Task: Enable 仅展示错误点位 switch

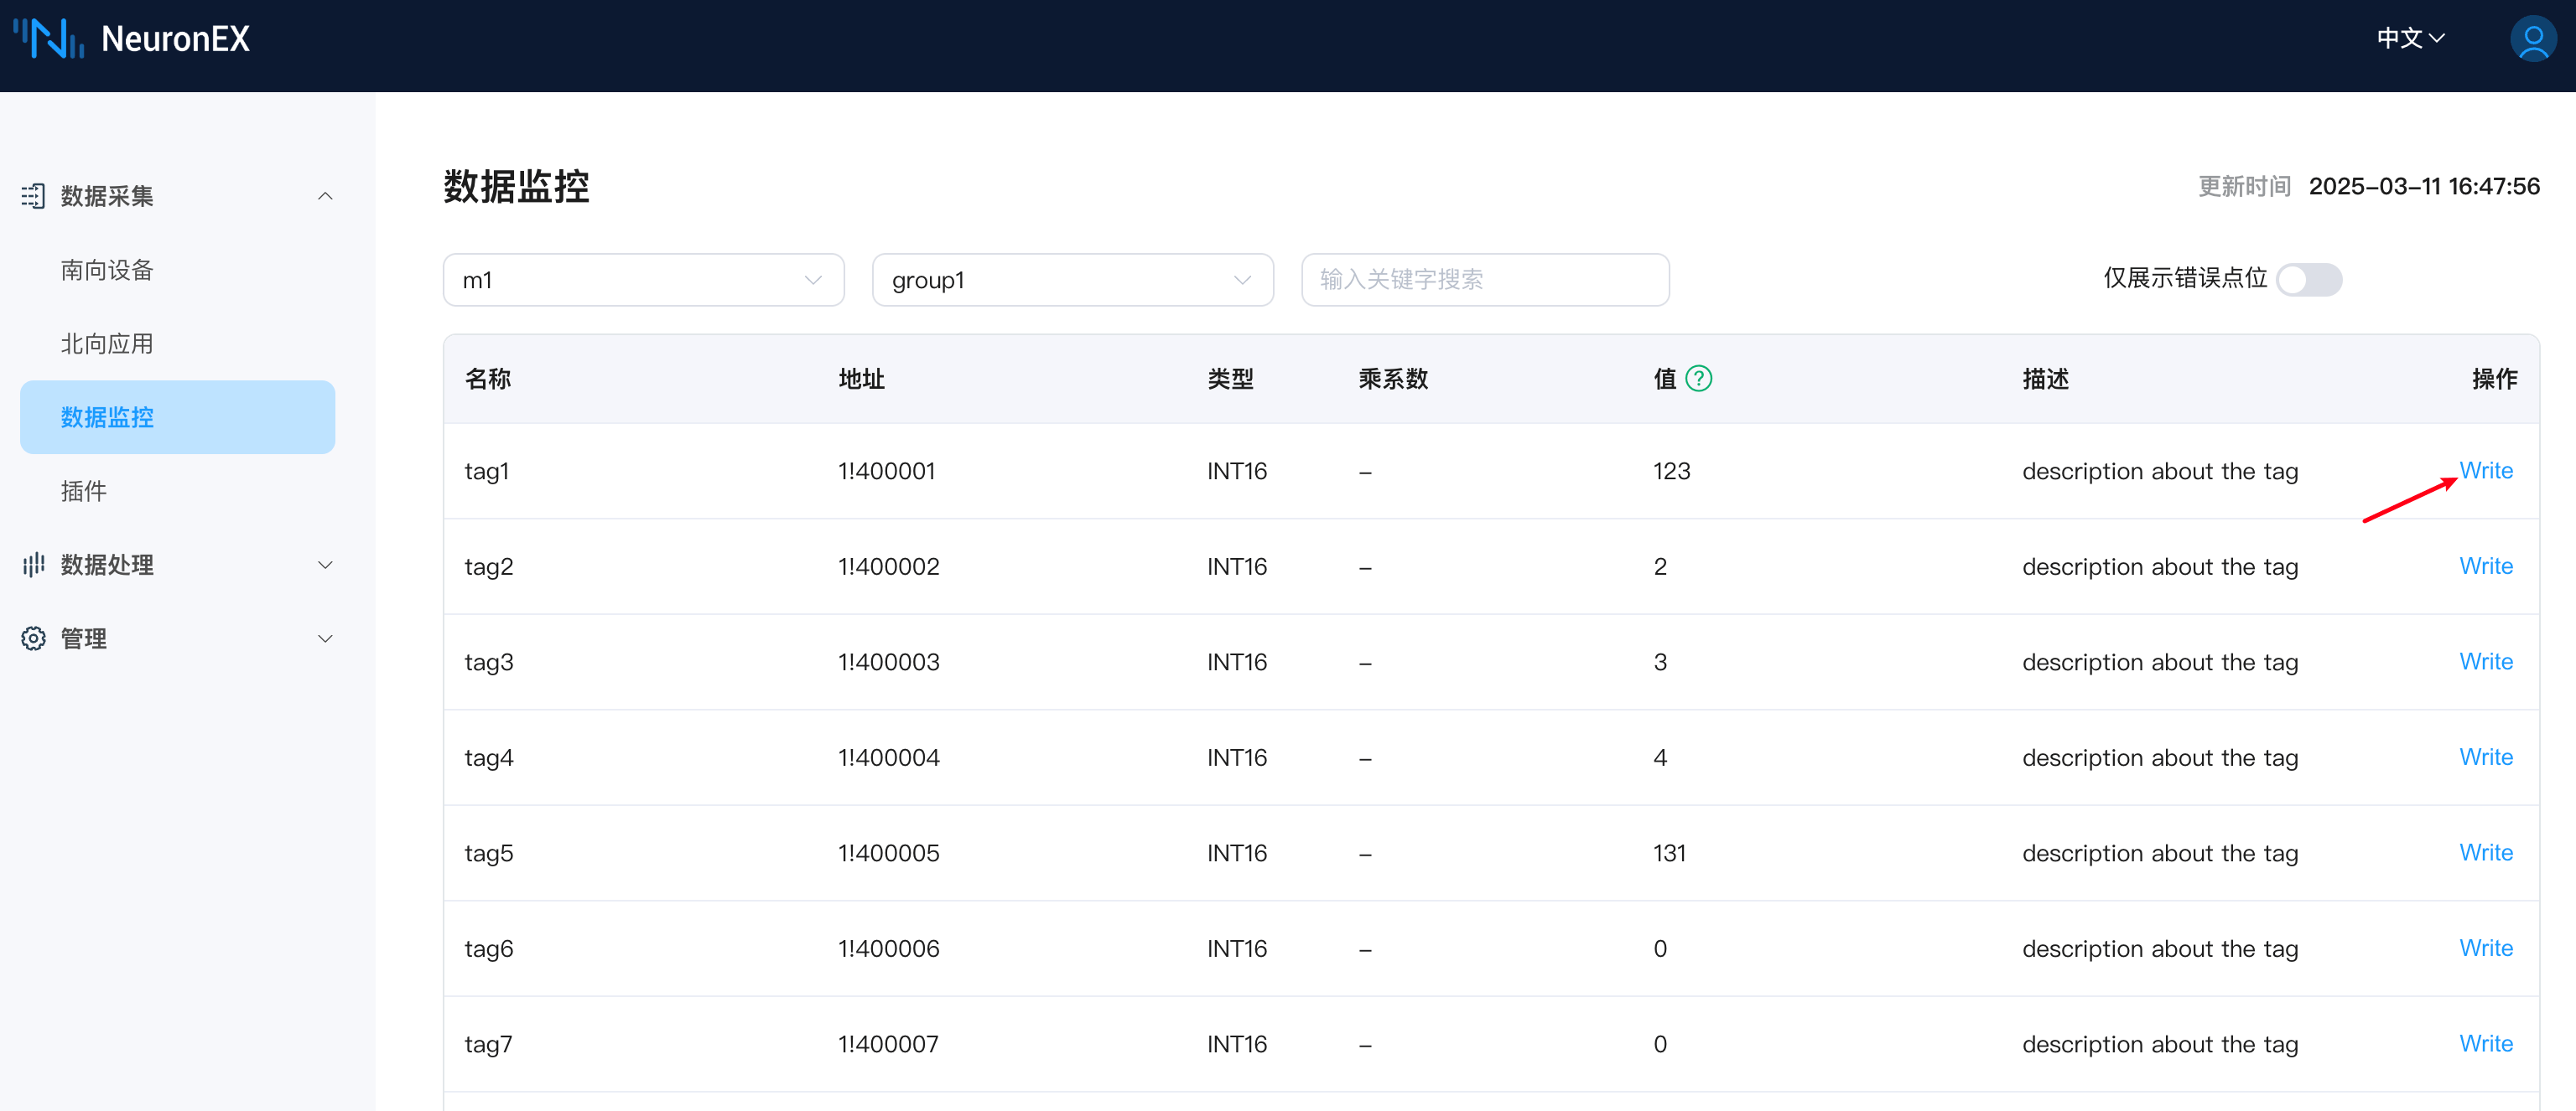Action: point(2310,280)
